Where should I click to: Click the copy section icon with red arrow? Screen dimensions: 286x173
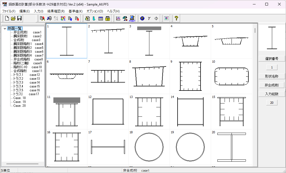coord(42,18)
